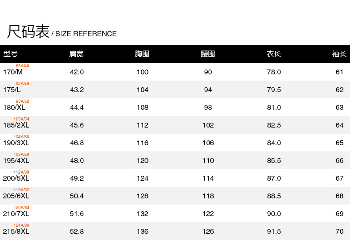Click the 衣长 column header
This screenshot has height=240, width=350.
[273, 54]
